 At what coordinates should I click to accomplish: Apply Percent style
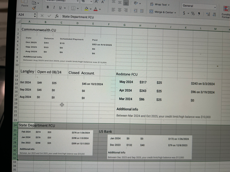[x=193, y=14]
